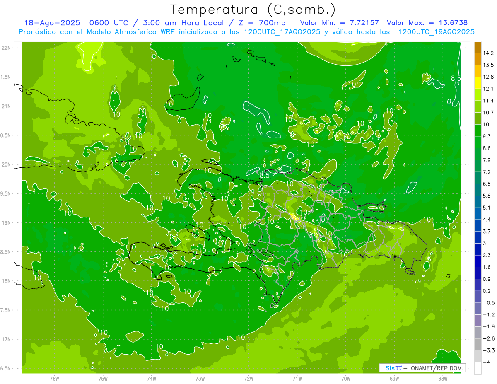Click the '8.6' legend value
Viewport: 497px width, 384px height.
pyautogui.click(x=487, y=148)
